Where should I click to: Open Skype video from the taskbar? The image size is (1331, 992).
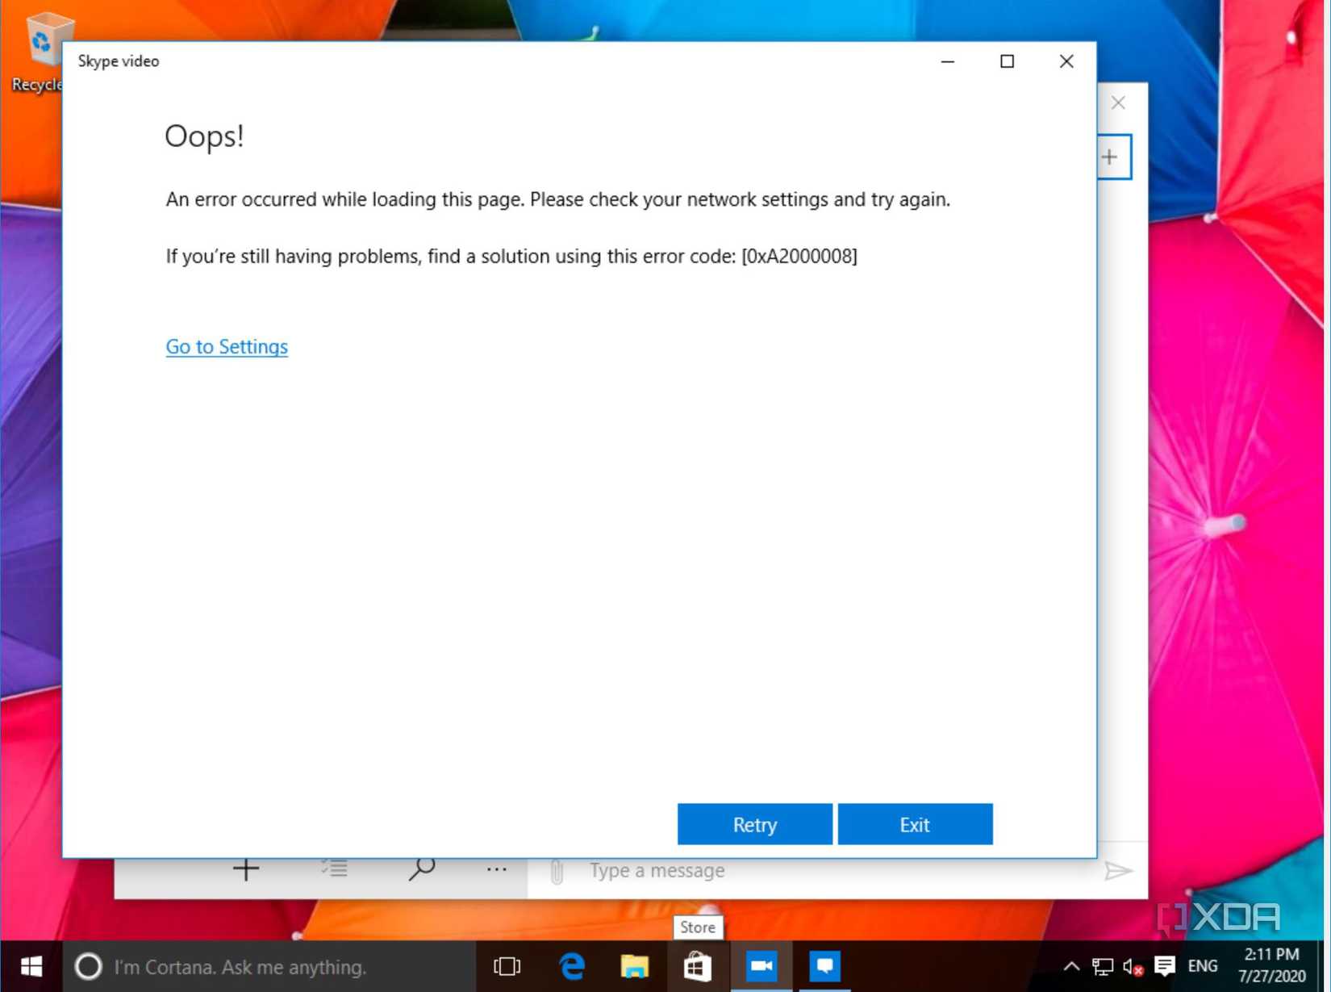pyautogui.click(x=761, y=966)
